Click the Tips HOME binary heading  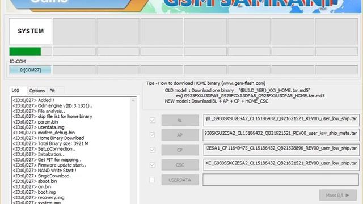tap(206, 83)
